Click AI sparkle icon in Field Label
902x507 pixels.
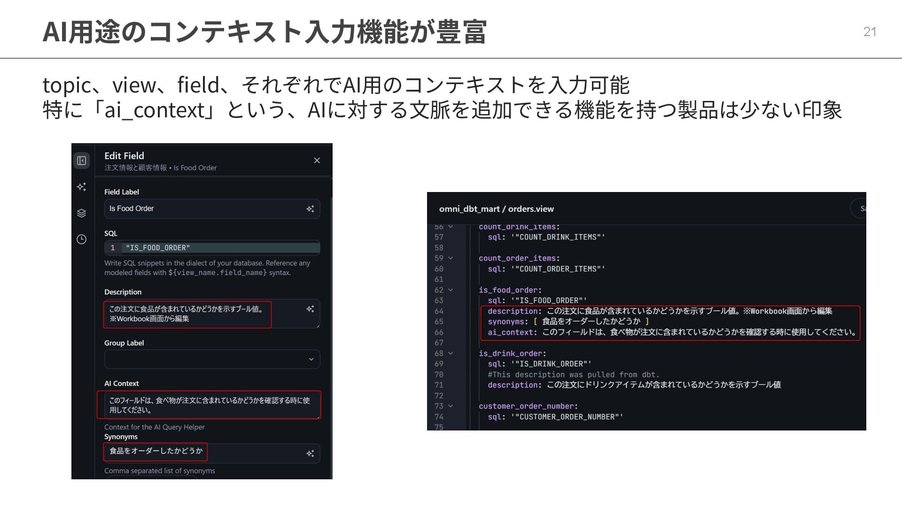coord(310,209)
